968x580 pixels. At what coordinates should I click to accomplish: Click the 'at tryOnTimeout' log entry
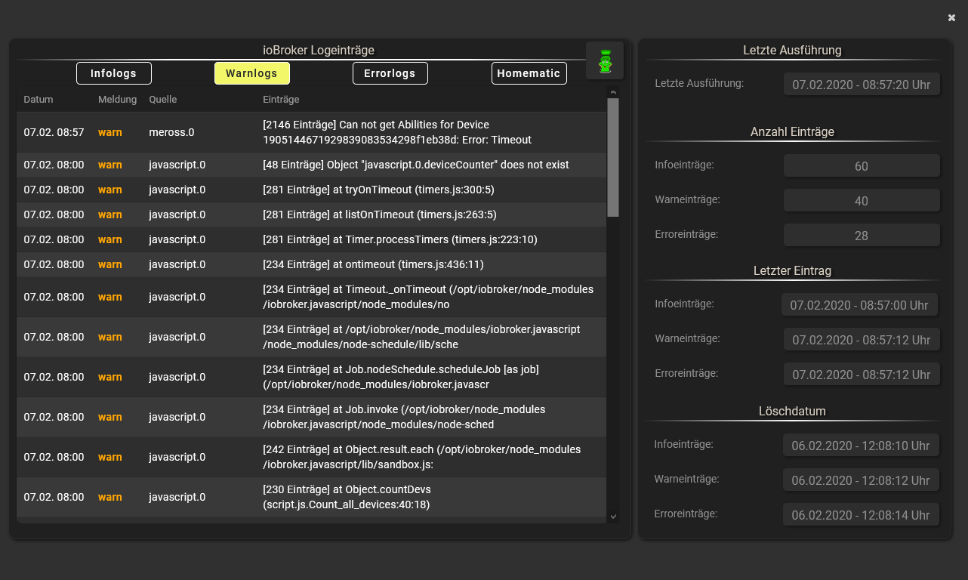pyautogui.click(x=379, y=190)
